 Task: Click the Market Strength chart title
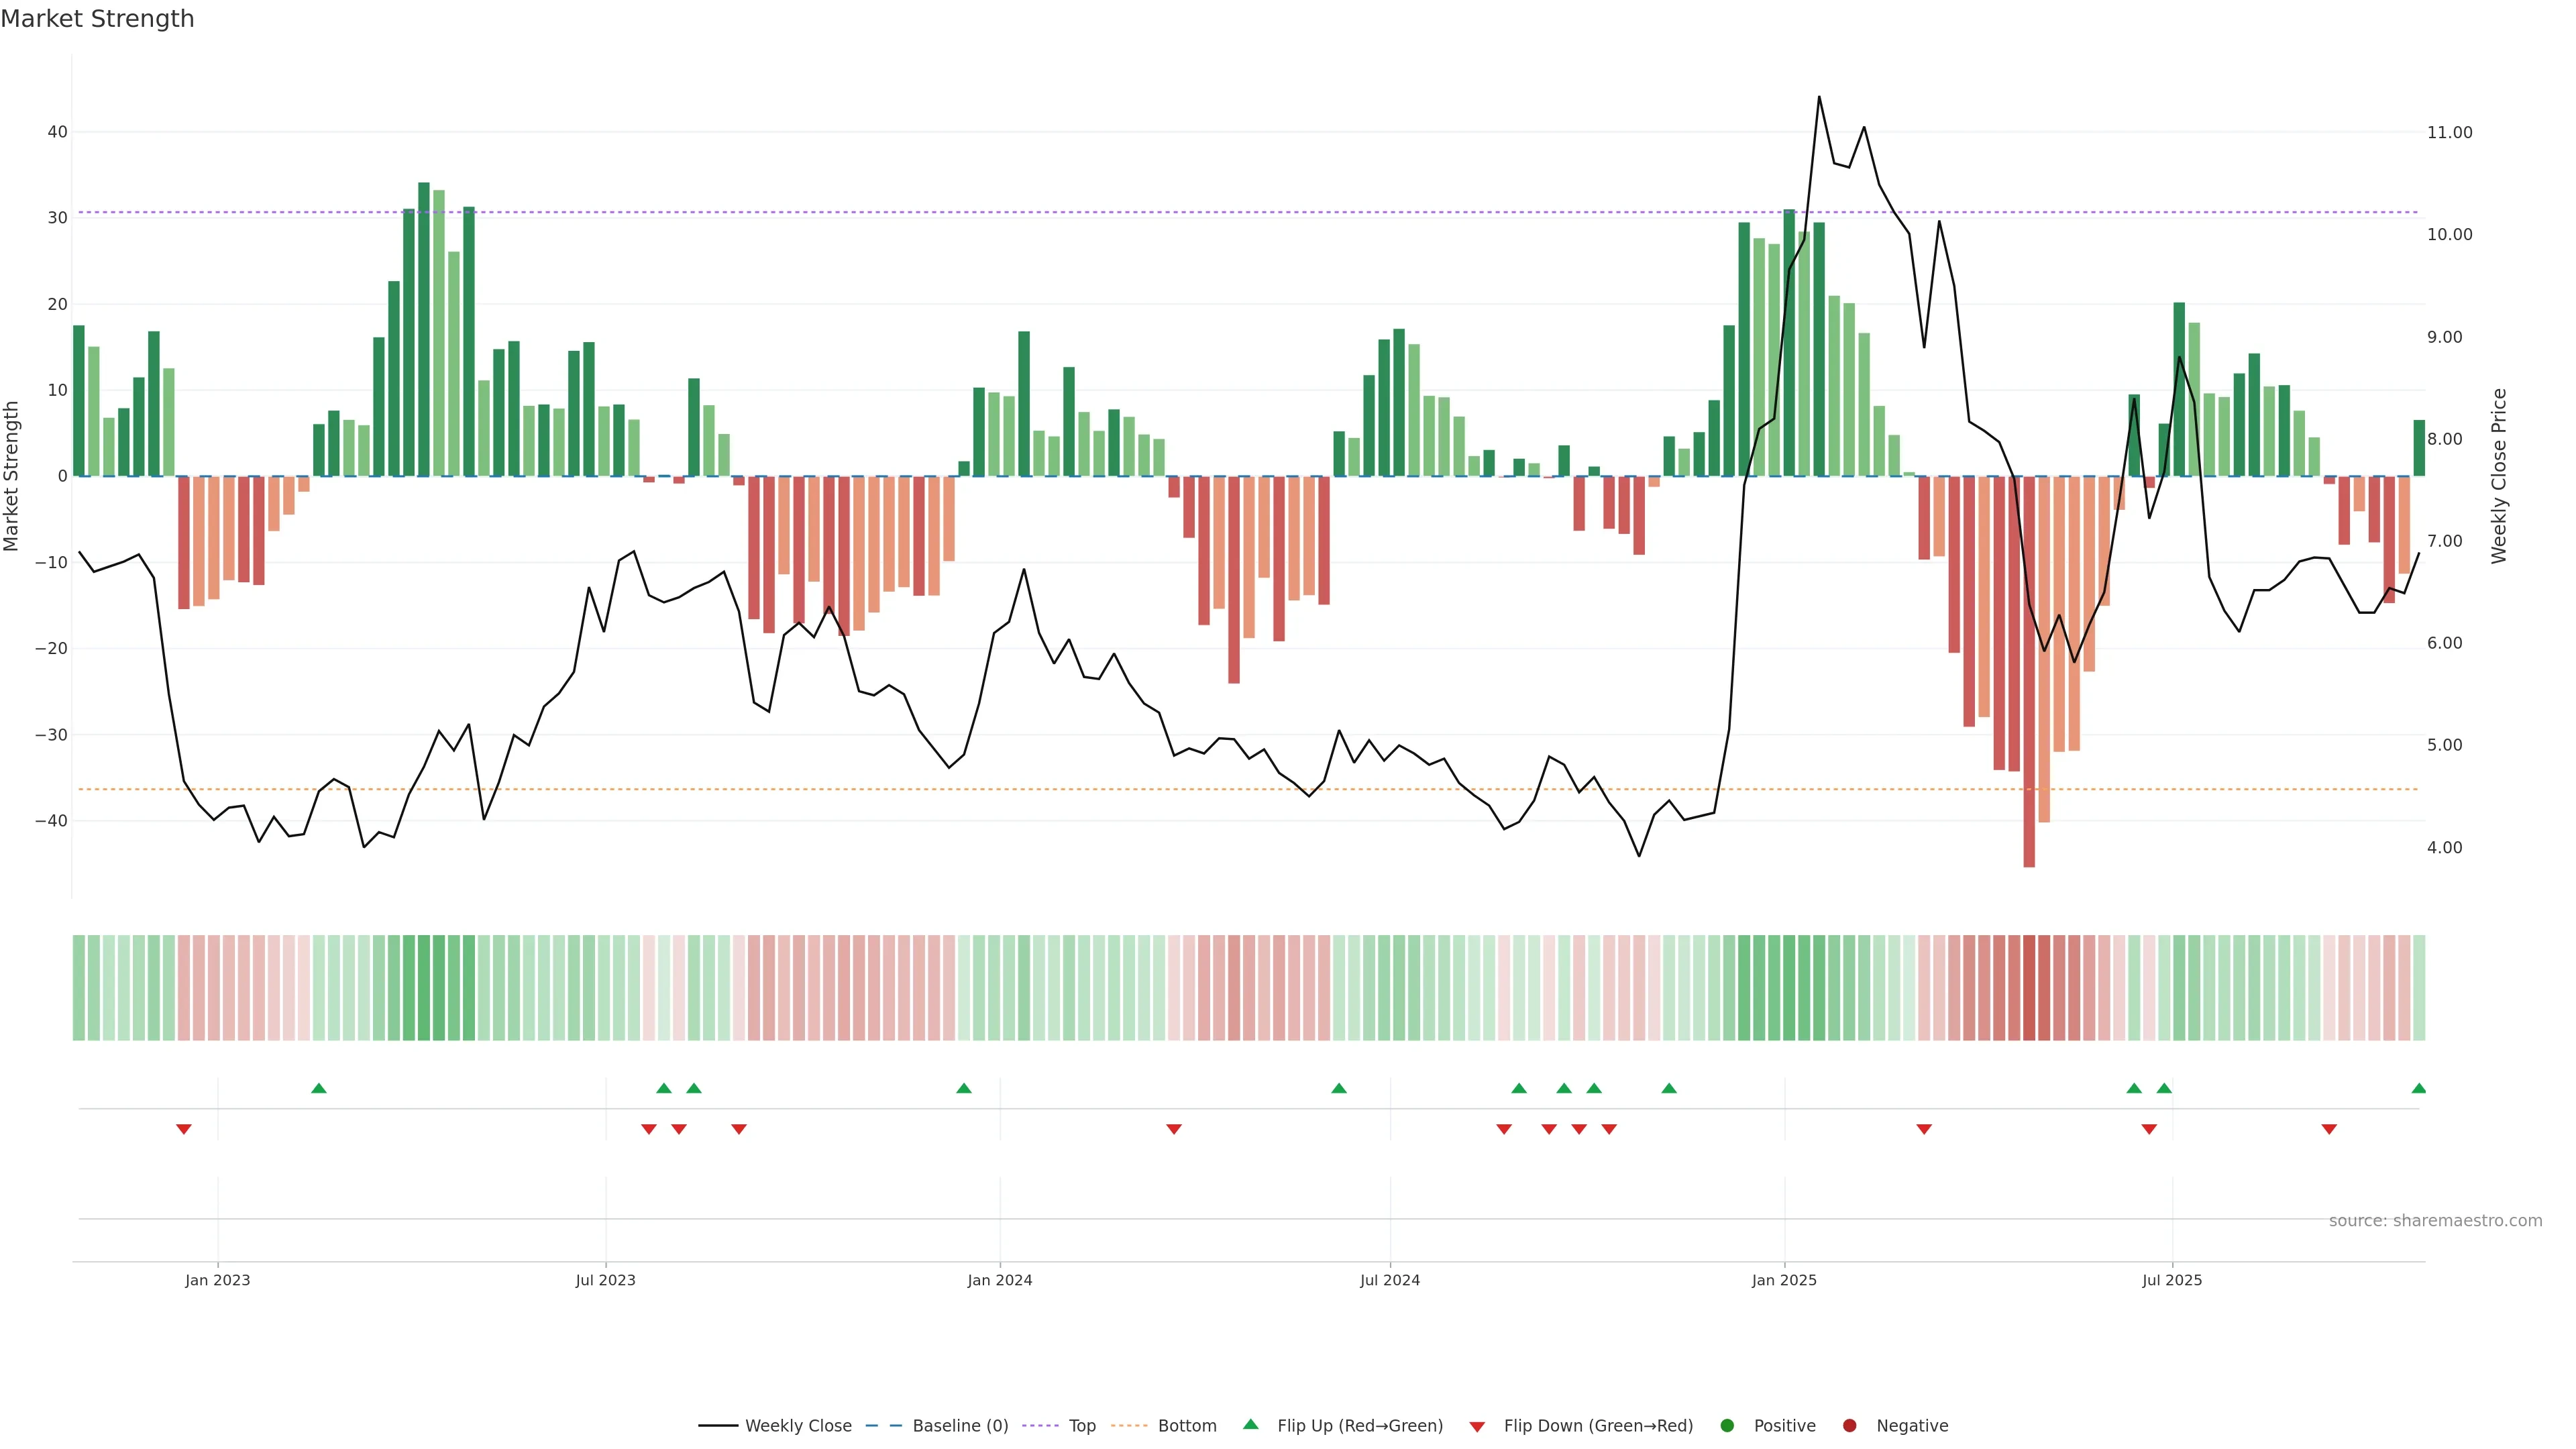[97, 19]
